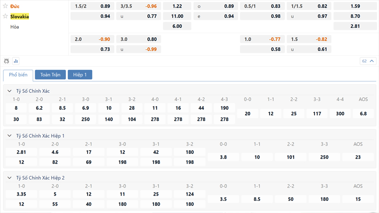Bet on full-match 0-0 score at 20
Screen dimensions: 379x213
coord(247,114)
